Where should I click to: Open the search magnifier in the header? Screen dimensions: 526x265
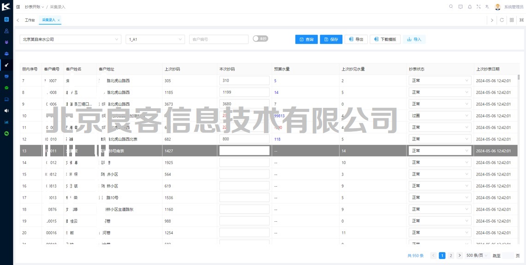point(451,6)
